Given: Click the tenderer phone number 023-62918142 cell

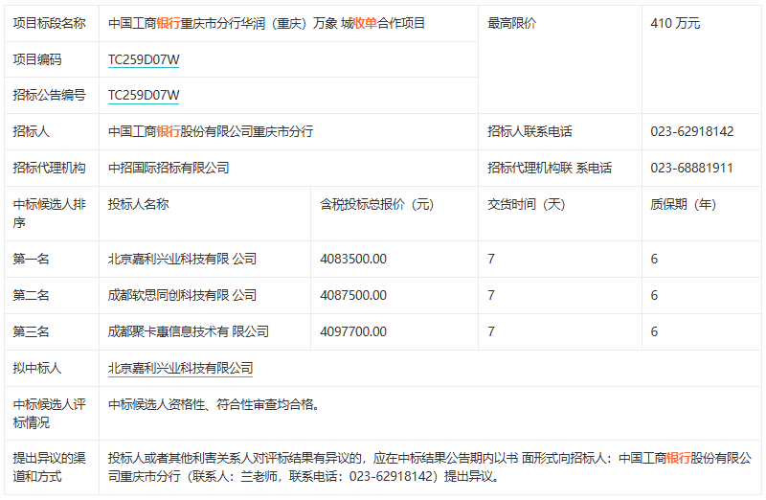Looking at the screenshot, I should point(691,131).
